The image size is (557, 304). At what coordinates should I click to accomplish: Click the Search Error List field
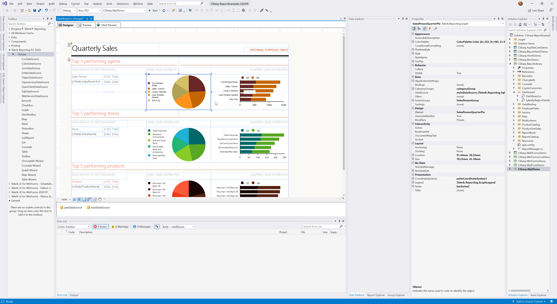tap(321, 227)
